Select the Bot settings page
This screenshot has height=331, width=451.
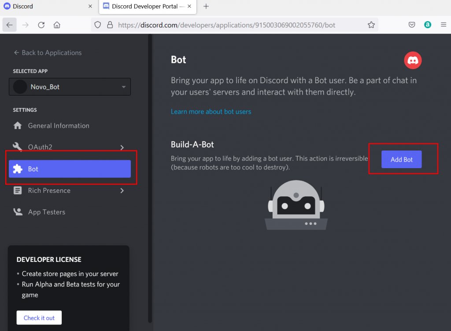pyautogui.click(x=70, y=169)
